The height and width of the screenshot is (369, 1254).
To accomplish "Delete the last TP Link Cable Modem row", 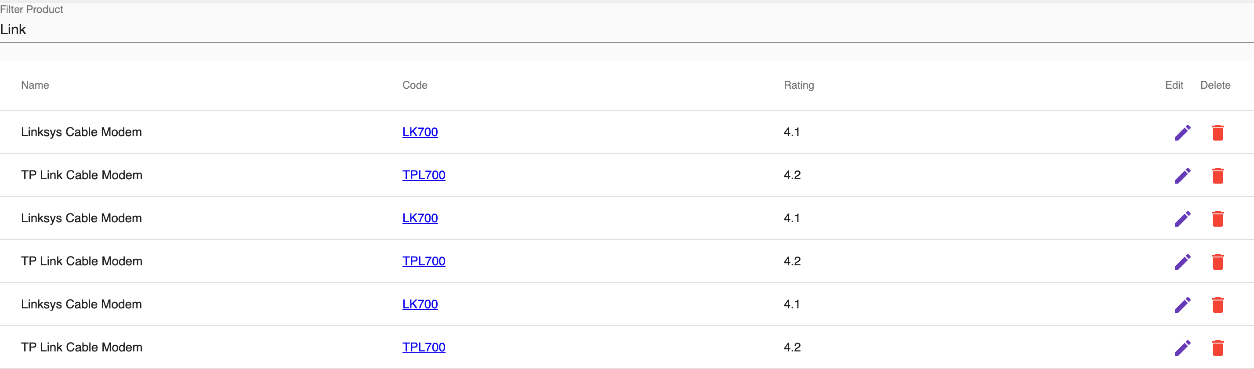I will (x=1218, y=347).
